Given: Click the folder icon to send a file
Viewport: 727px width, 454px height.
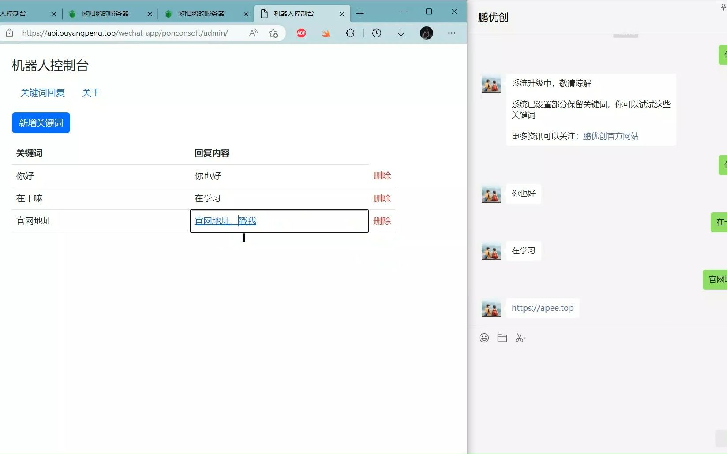Looking at the screenshot, I should click(x=502, y=338).
